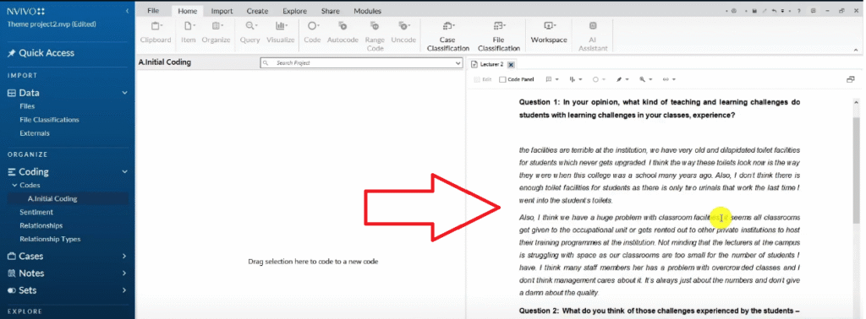Open Relationships under Coding
866x319 pixels.
point(41,225)
